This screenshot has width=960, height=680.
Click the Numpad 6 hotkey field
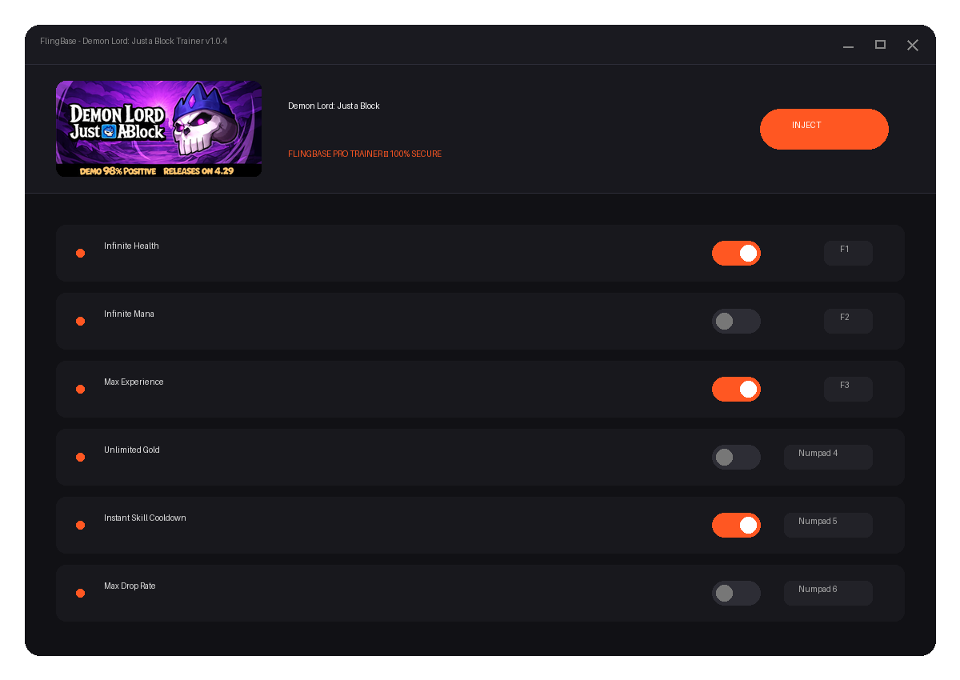[x=828, y=593]
